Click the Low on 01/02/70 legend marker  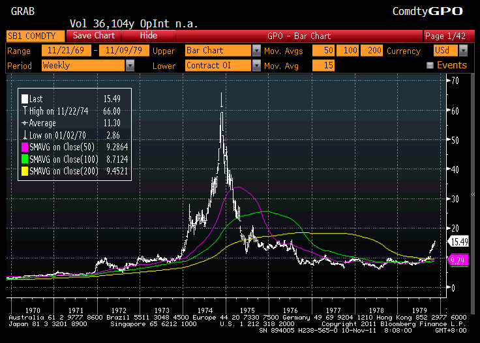coord(25,135)
